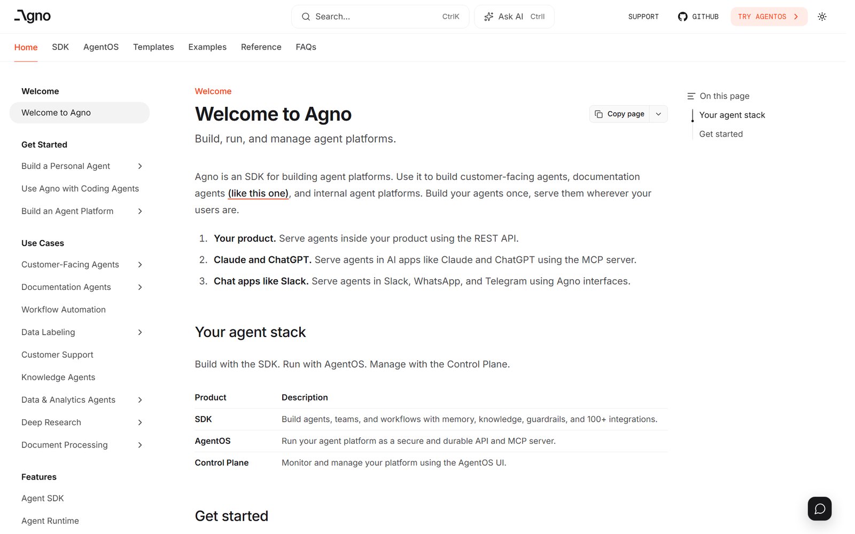Screen dimensions: 855x534
Task: Open the Workflow Automation page
Action: 64,310
